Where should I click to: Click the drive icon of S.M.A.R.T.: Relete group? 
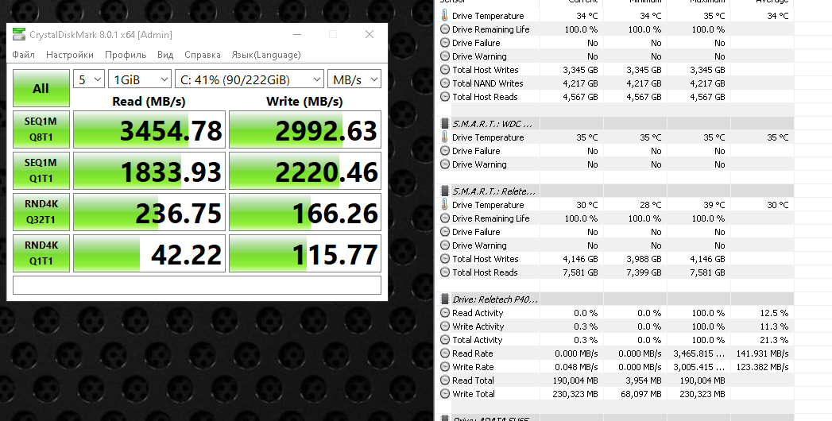[445, 191]
